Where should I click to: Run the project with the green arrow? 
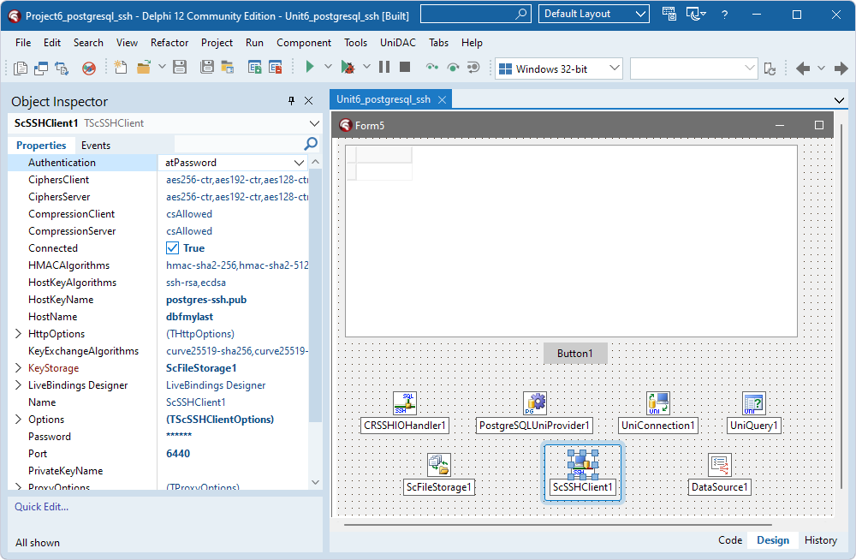pos(309,67)
